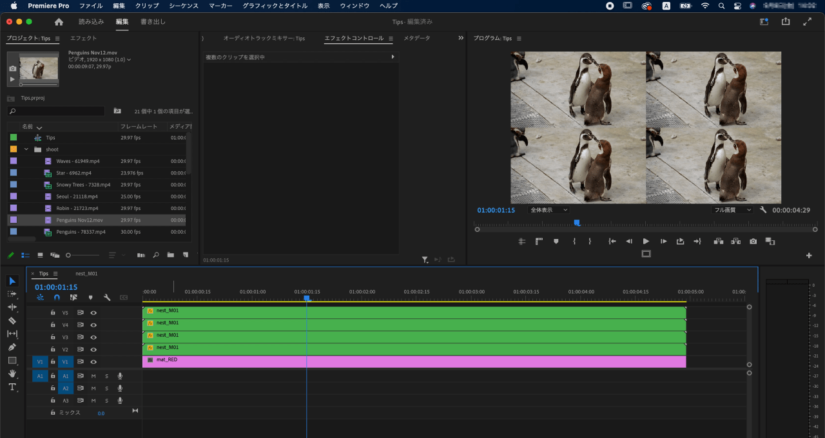Switch to 読み込み workspace
The width and height of the screenshot is (825, 438).
[x=91, y=21]
